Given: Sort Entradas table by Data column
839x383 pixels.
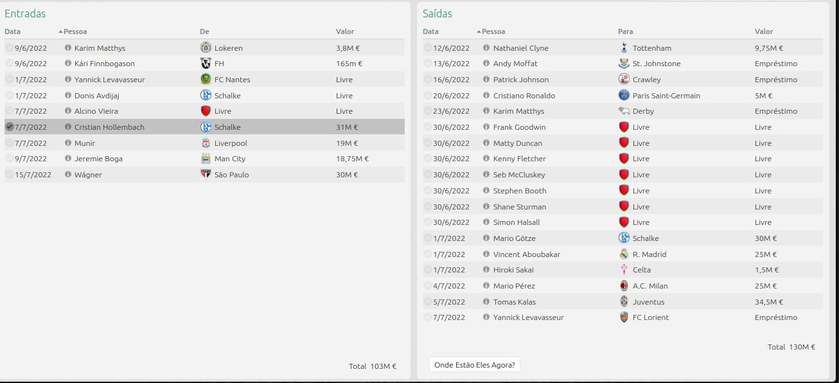Looking at the screenshot, I should point(12,31).
